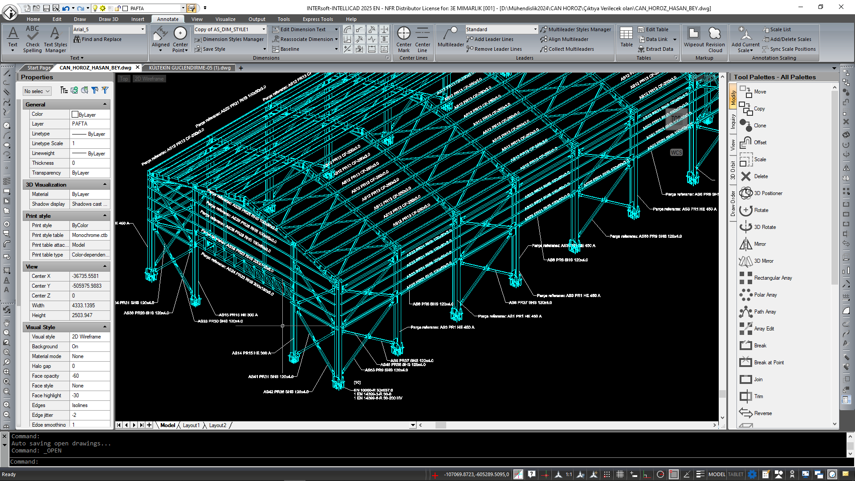The width and height of the screenshot is (855, 481).
Task: Toggle the MODEL space status button
Action: click(717, 474)
